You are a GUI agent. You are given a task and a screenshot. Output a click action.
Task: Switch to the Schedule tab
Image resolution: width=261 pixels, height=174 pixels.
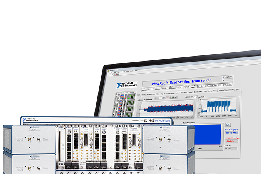160,94
